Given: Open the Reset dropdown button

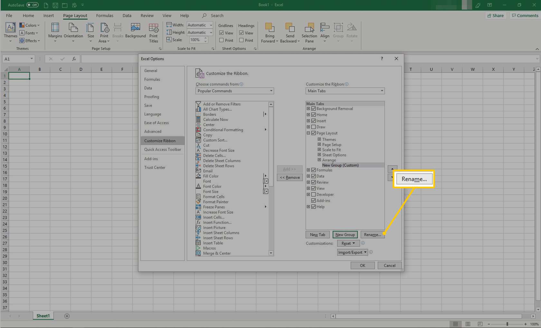Looking at the screenshot, I should (348, 243).
